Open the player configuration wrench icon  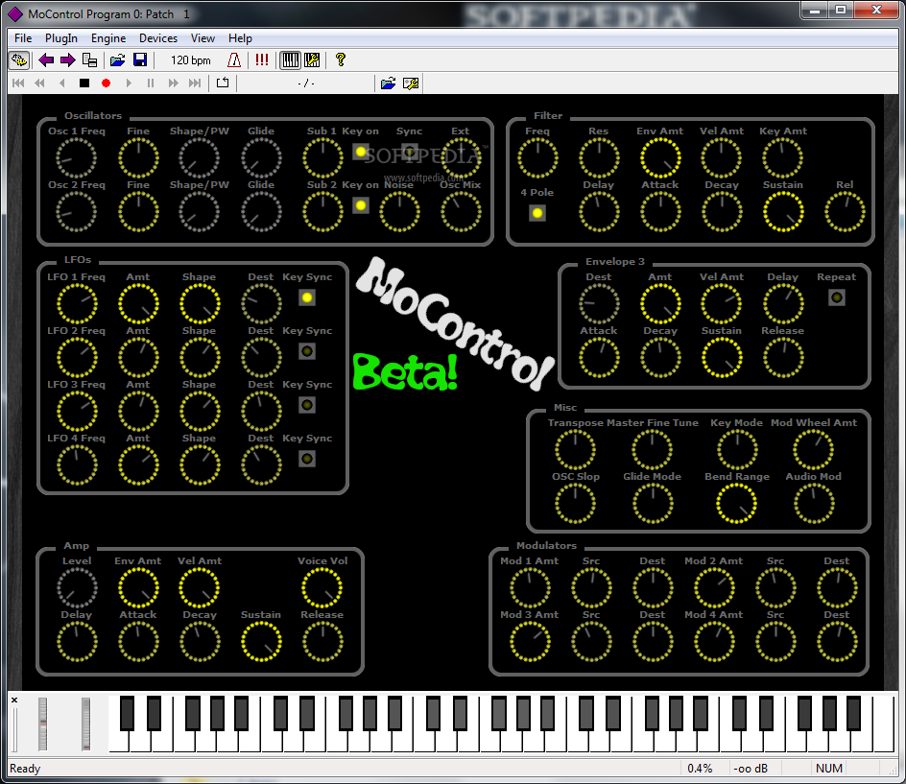(x=411, y=83)
